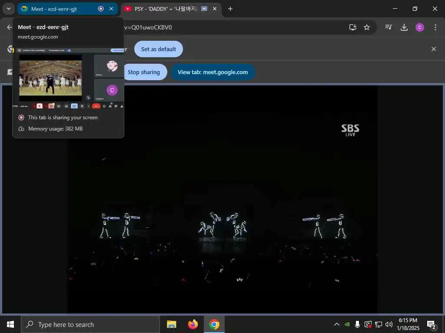
Task: Click the network tray icon
Action: tap(379, 324)
